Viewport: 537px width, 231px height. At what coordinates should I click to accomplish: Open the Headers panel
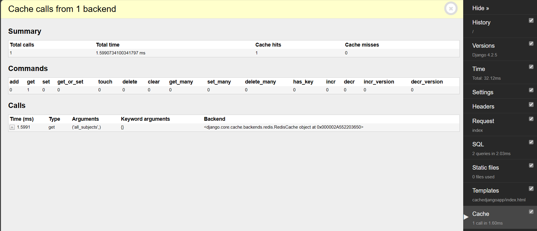point(483,106)
